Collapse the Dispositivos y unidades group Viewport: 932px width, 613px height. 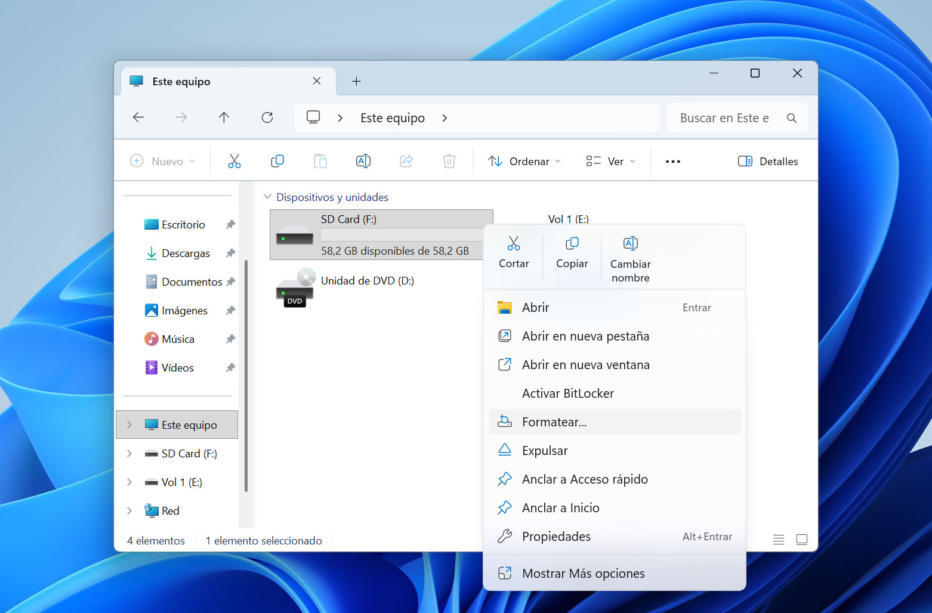pyautogui.click(x=268, y=197)
